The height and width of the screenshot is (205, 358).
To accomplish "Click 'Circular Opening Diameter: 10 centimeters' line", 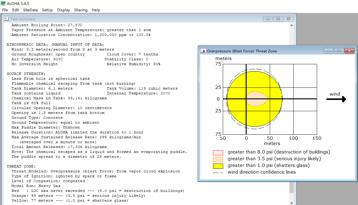I will coord(61,108).
